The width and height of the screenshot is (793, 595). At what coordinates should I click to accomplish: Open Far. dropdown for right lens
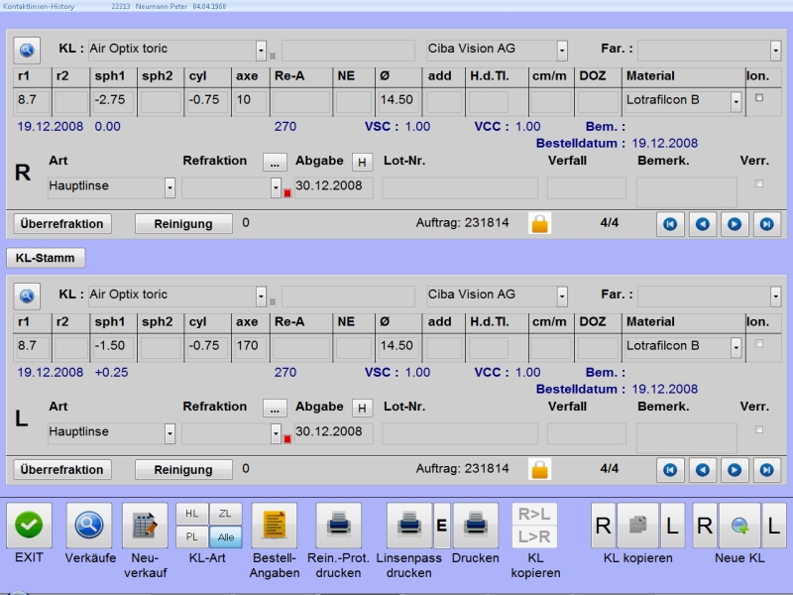point(776,51)
